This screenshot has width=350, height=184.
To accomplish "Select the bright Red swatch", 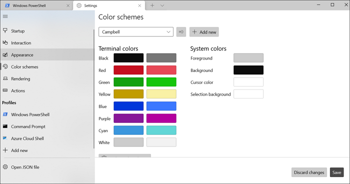I will [161, 70].
